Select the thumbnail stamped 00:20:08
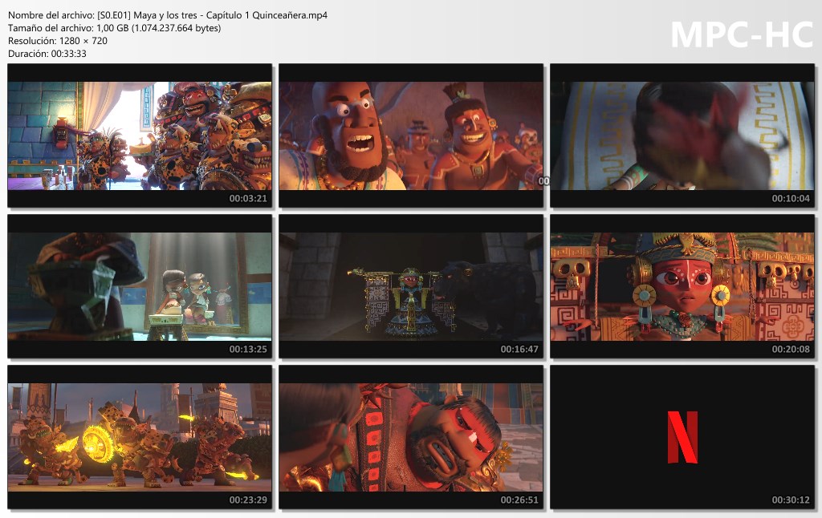This screenshot has height=518, width=822. pos(682,286)
